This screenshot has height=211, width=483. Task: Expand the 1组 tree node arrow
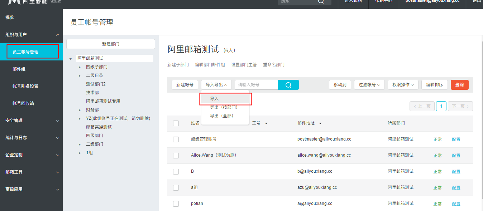80,153
